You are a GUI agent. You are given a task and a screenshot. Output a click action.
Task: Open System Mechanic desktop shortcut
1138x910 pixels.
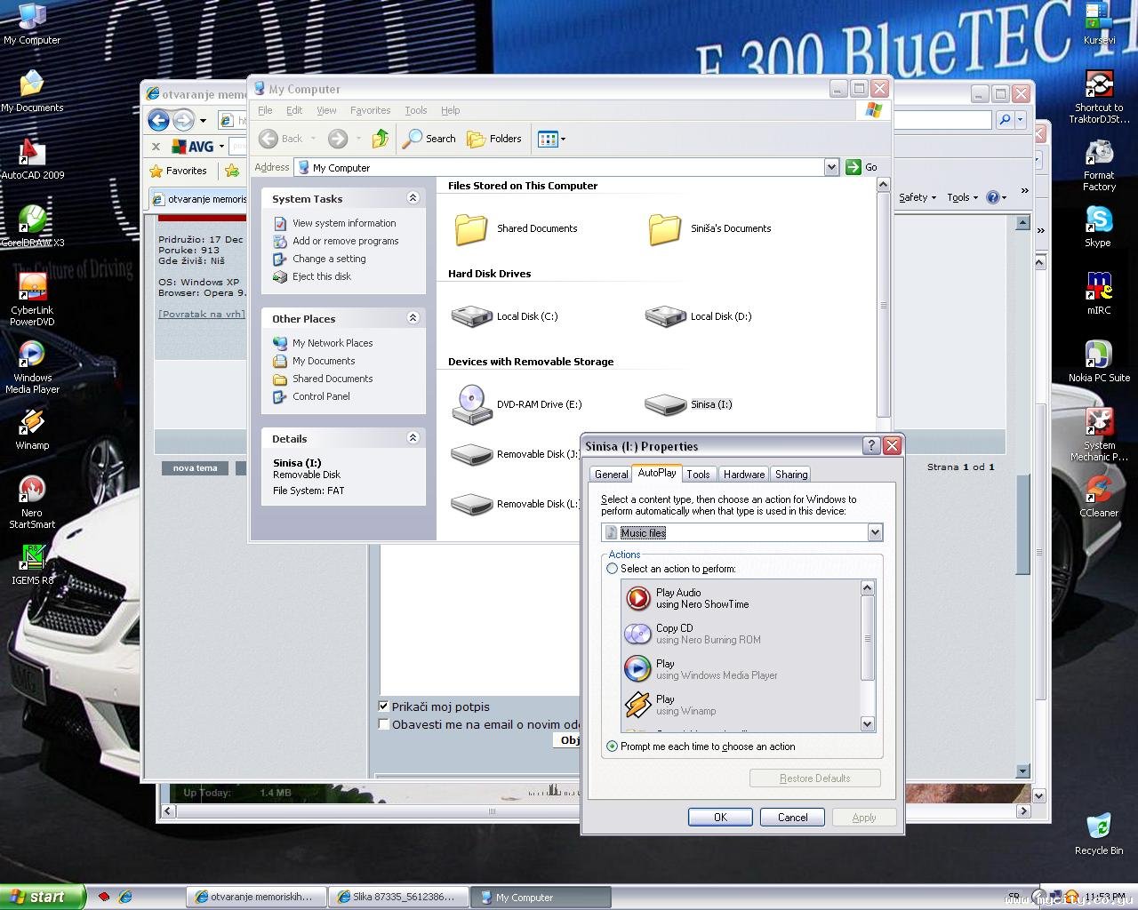click(1099, 435)
